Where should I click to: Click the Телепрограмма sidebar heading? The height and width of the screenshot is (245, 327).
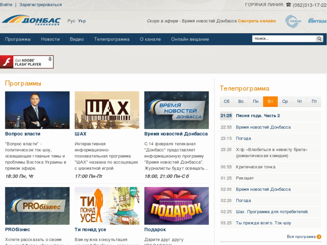(244, 89)
